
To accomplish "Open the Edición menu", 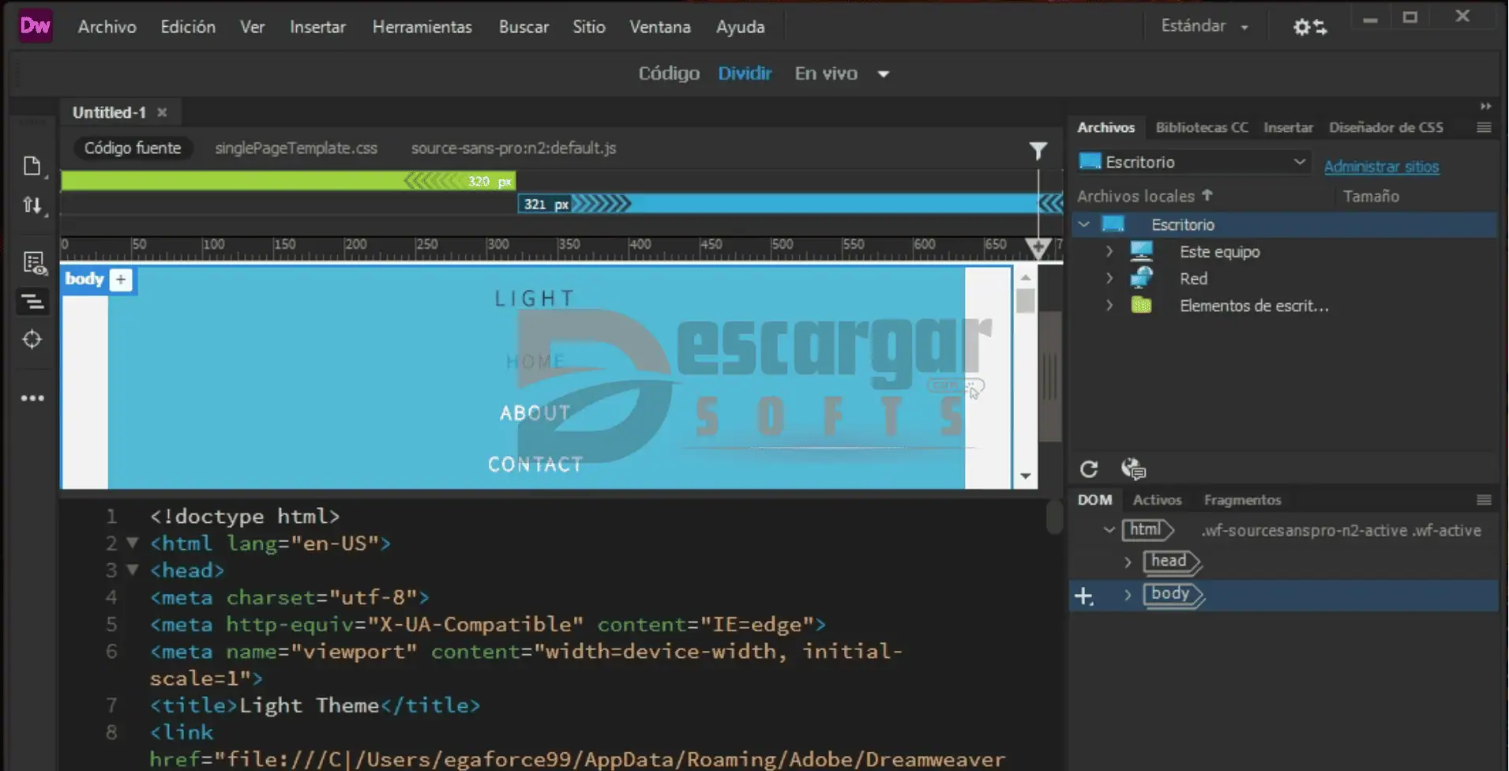I will pyautogui.click(x=188, y=27).
